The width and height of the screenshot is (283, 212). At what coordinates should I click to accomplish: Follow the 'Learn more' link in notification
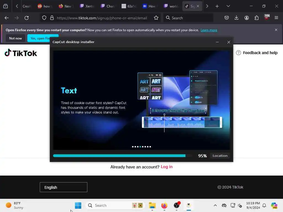click(x=209, y=30)
